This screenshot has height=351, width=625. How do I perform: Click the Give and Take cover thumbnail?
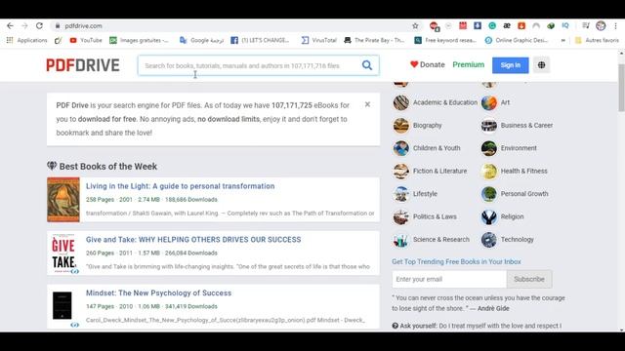tap(63, 253)
